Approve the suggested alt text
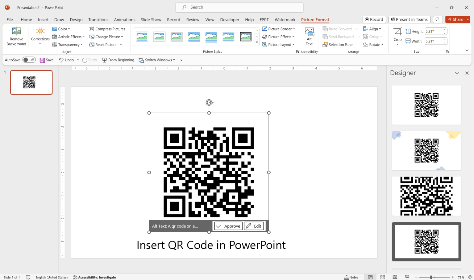Screen dimensions: 474x280 pyautogui.click(x=228, y=226)
